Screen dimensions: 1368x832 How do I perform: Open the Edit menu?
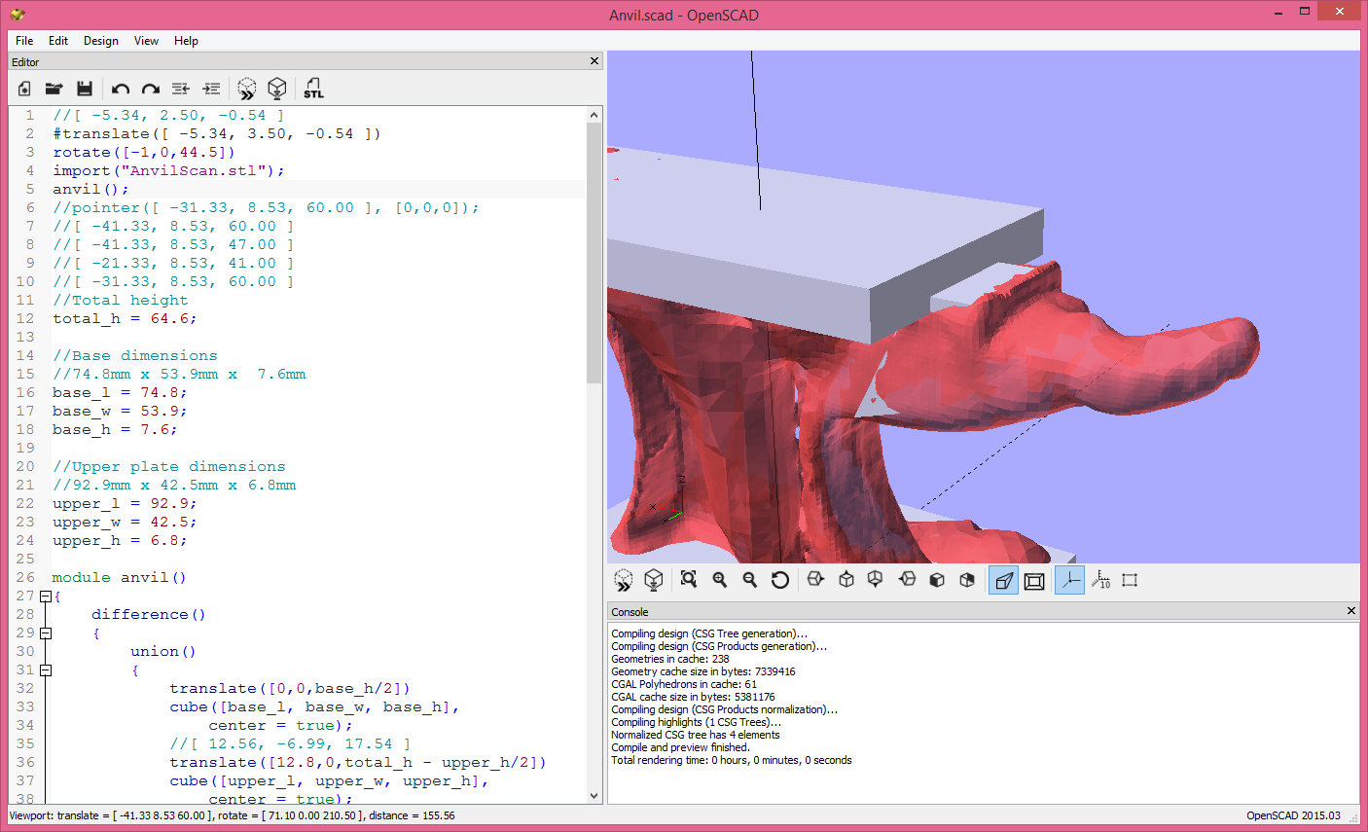point(58,41)
